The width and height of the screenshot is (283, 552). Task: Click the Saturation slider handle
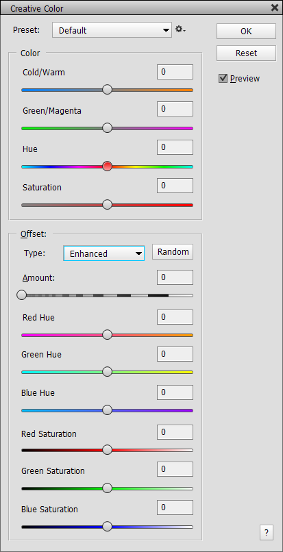click(107, 205)
